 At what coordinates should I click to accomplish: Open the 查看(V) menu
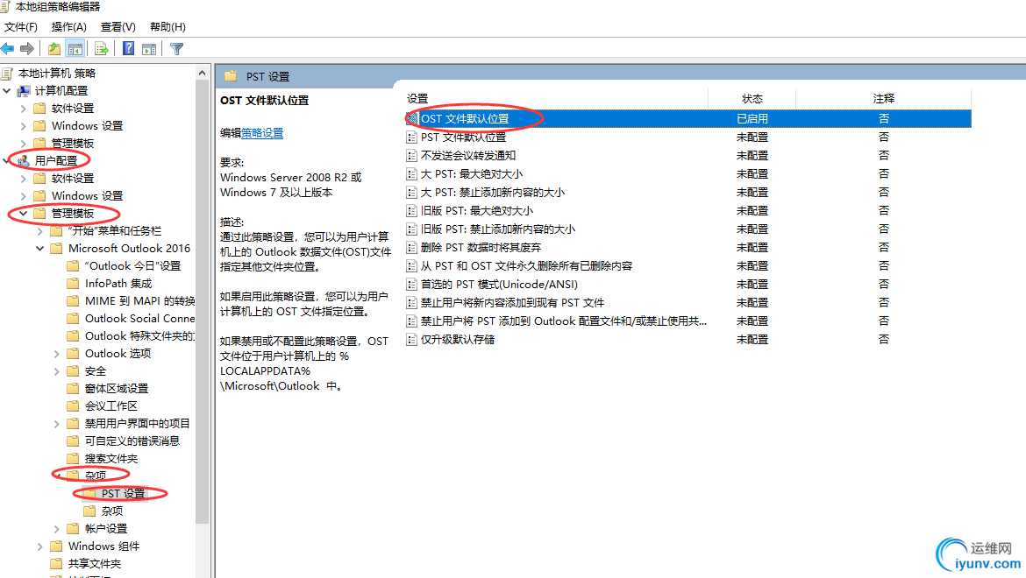(x=118, y=26)
